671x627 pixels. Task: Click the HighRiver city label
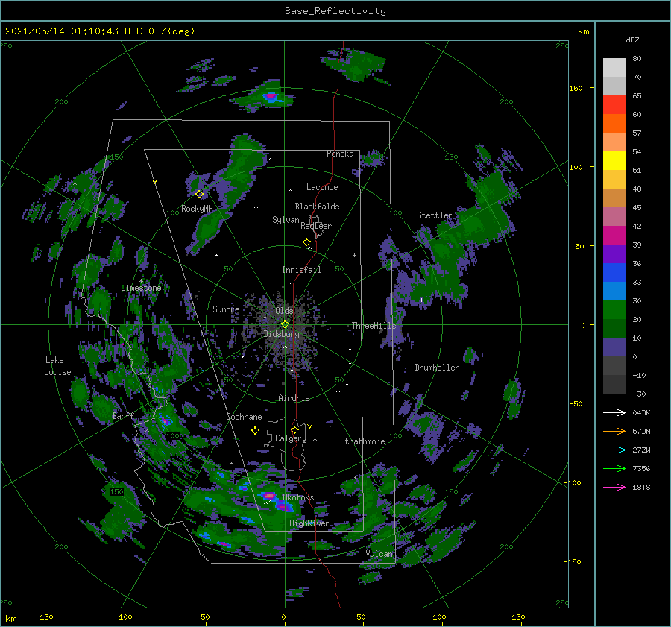click(x=309, y=523)
